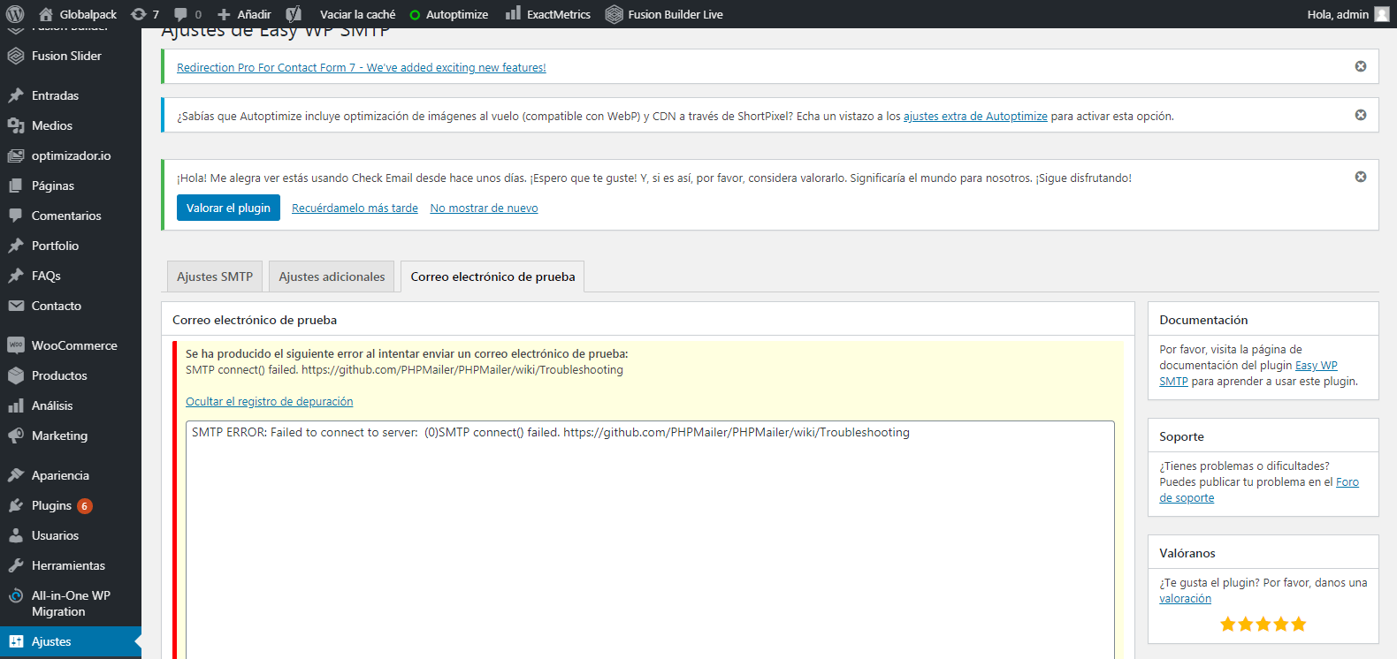Open the Globalpack site home icon
The width and height of the screenshot is (1397, 659).
pyautogui.click(x=46, y=14)
